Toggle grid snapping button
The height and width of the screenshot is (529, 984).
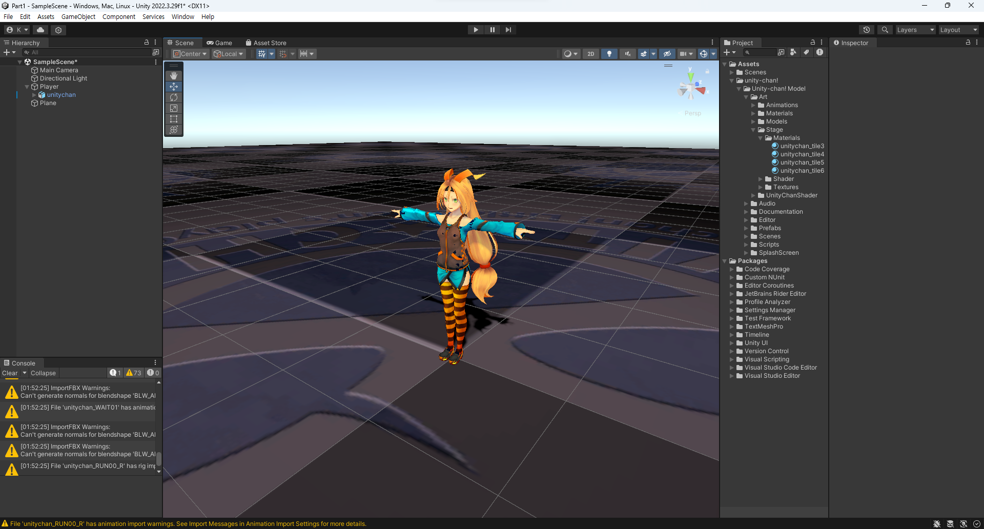pos(283,54)
